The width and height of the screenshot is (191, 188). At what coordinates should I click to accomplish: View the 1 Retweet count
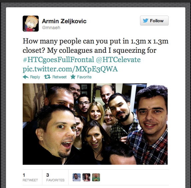click(30, 177)
